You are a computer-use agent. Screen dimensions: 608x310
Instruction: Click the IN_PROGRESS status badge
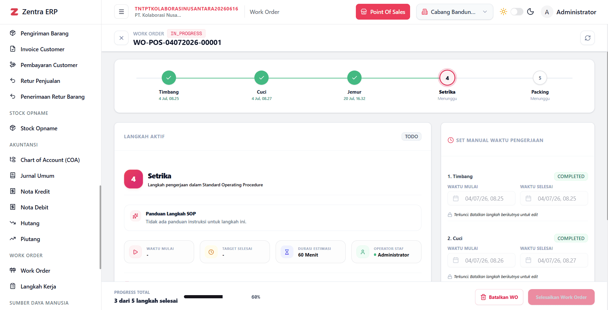coord(186,34)
